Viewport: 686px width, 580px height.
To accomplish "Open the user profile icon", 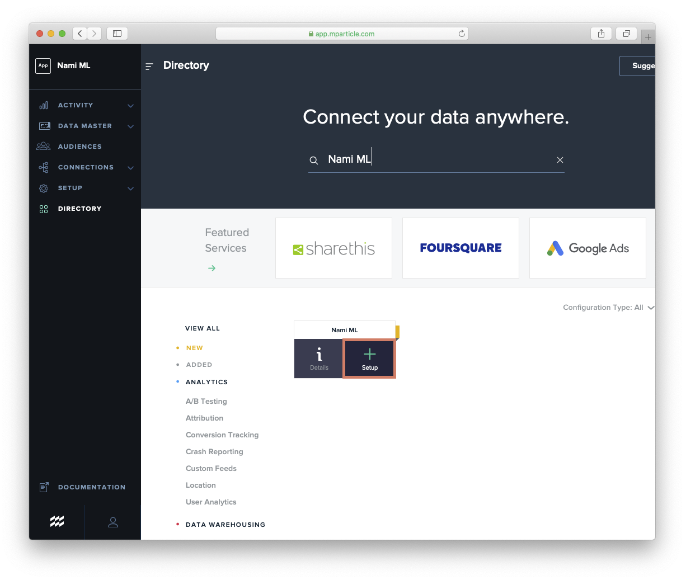I will [x=113, y=522].
